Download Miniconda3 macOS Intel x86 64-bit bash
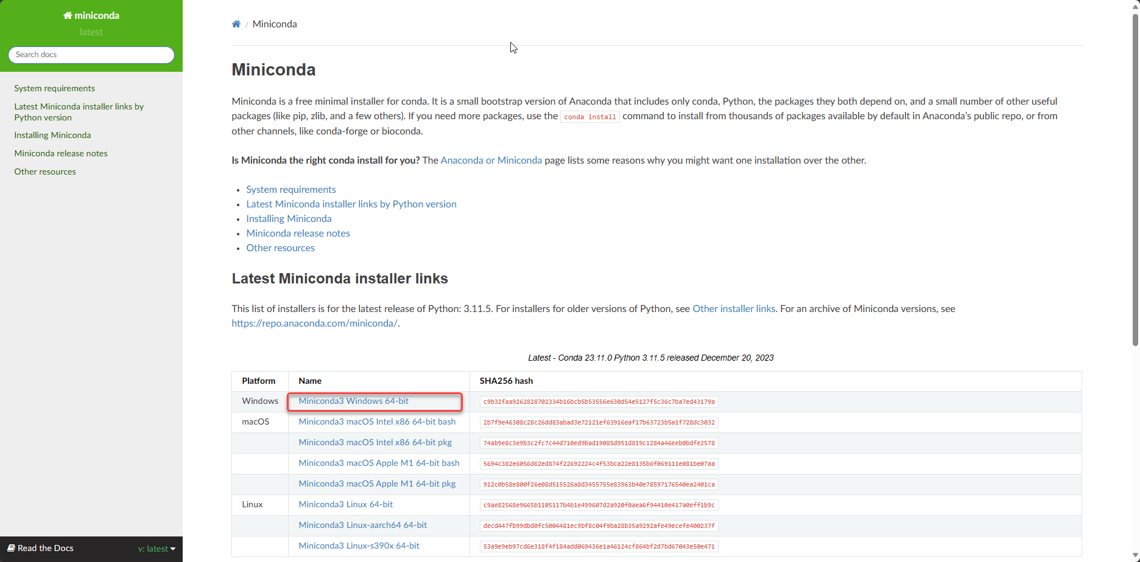The width and height of the screenshot is (1140, 562). pyautogui.click(x=377, y=421)
